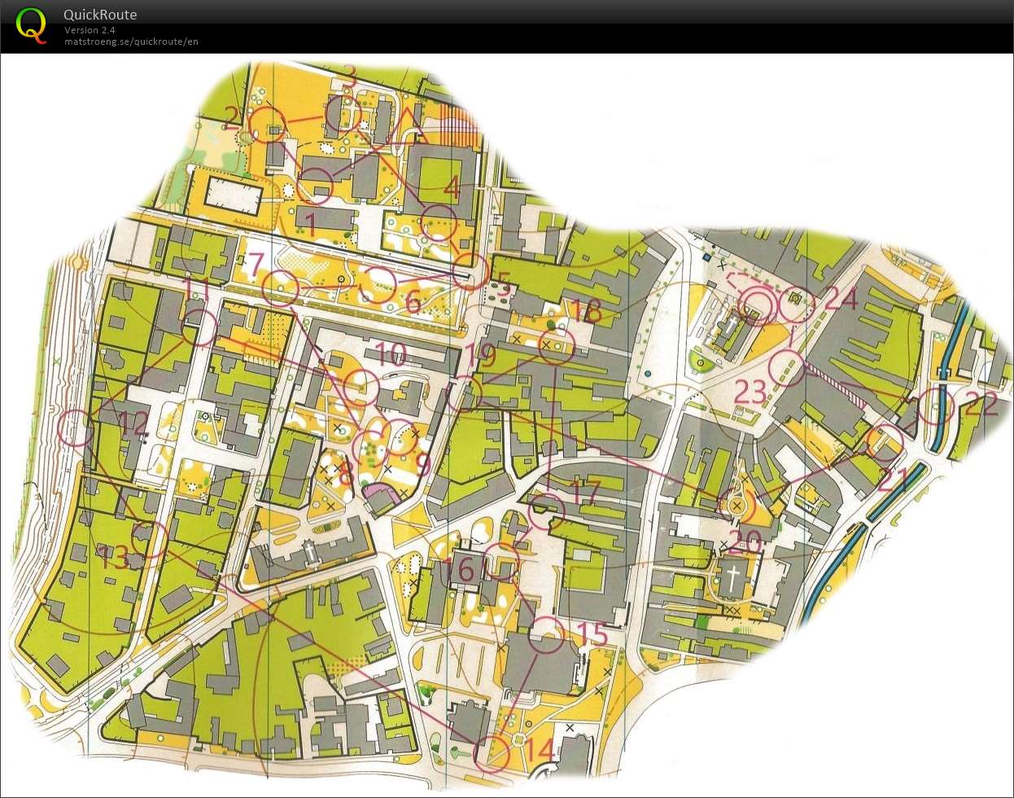Click the church cross symbol near control 20

pyautogui.click(x=734, y=579)
